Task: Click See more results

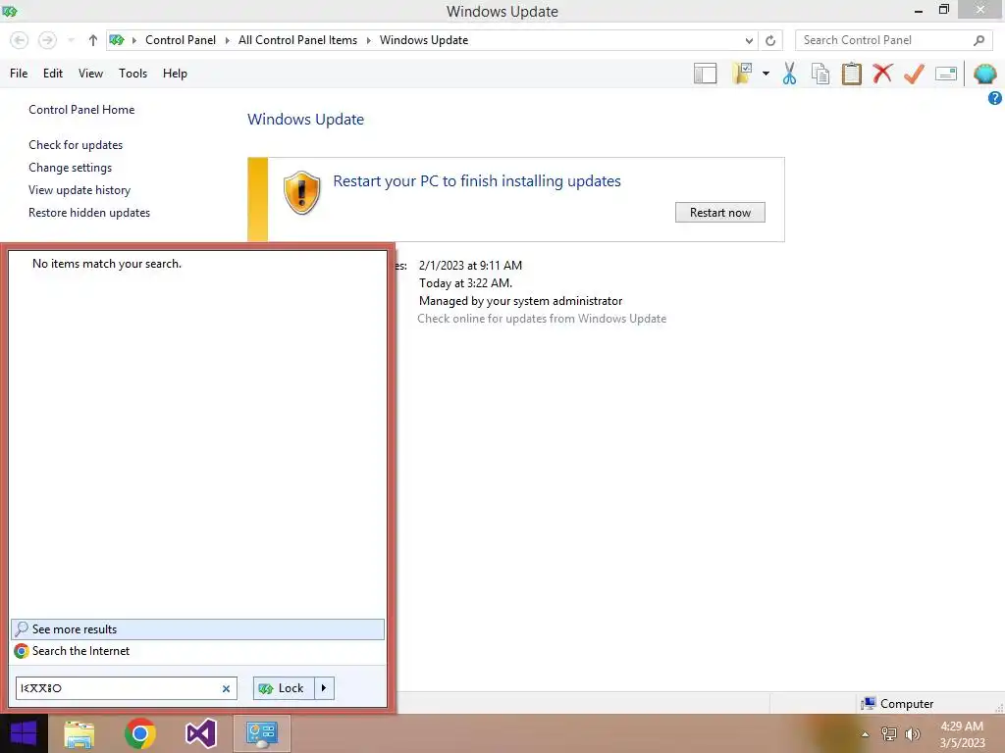Action: (197, 629)
